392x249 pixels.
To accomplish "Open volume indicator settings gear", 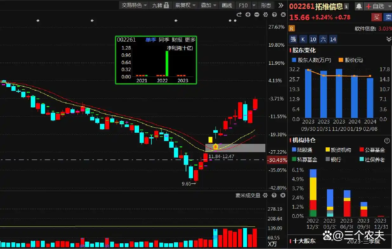I will coord(265,195).
